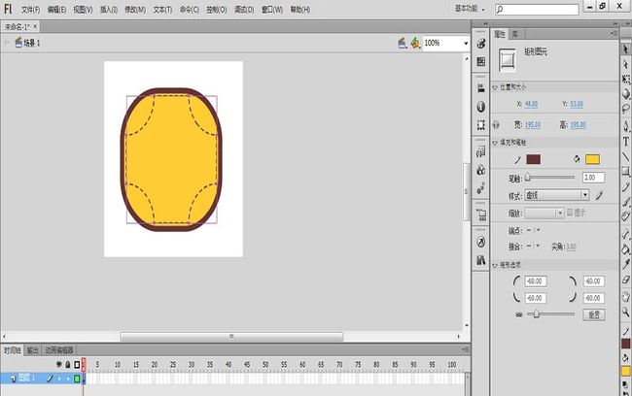The image size is (632, 396).
Task: Click the custom stroke style pencil icon
Action: point(599,196)
